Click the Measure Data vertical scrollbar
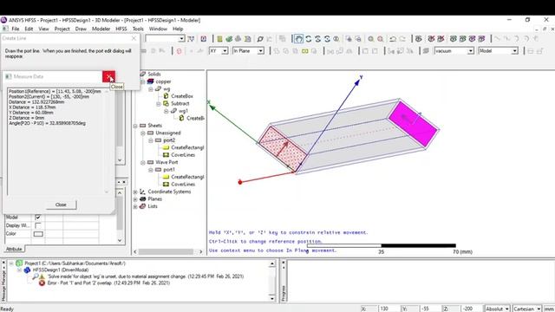Screen dimensions: 555x312 pos(107,141)
